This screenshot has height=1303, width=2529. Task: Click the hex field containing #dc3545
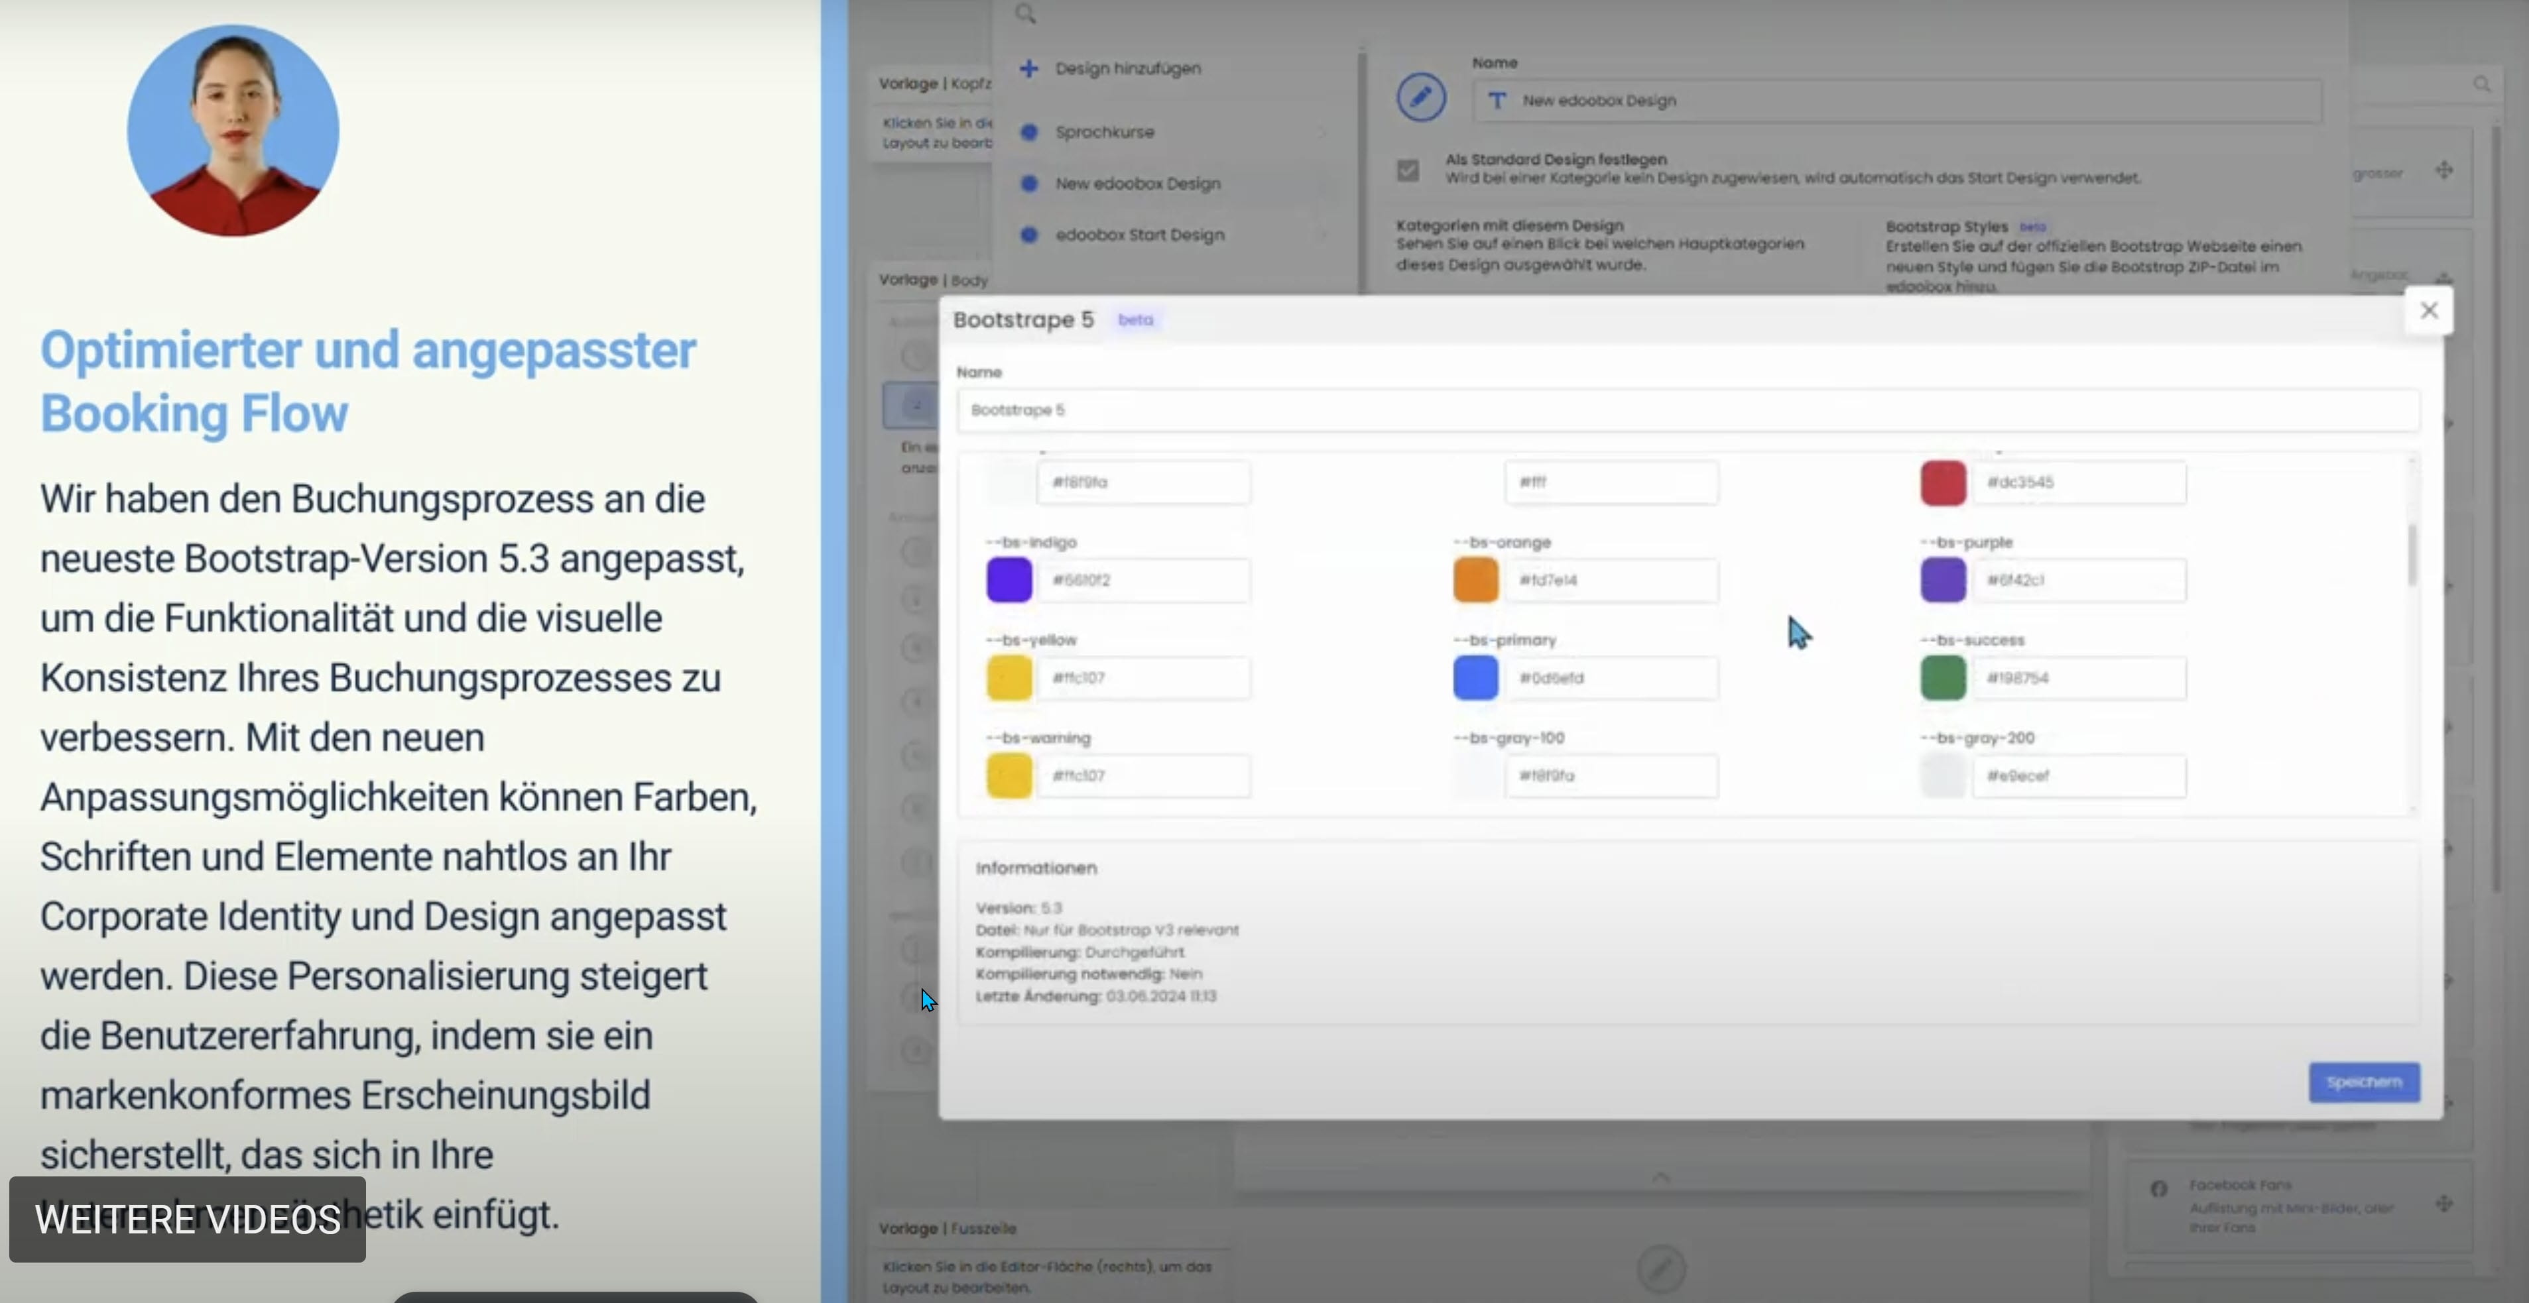point(2079,482)
